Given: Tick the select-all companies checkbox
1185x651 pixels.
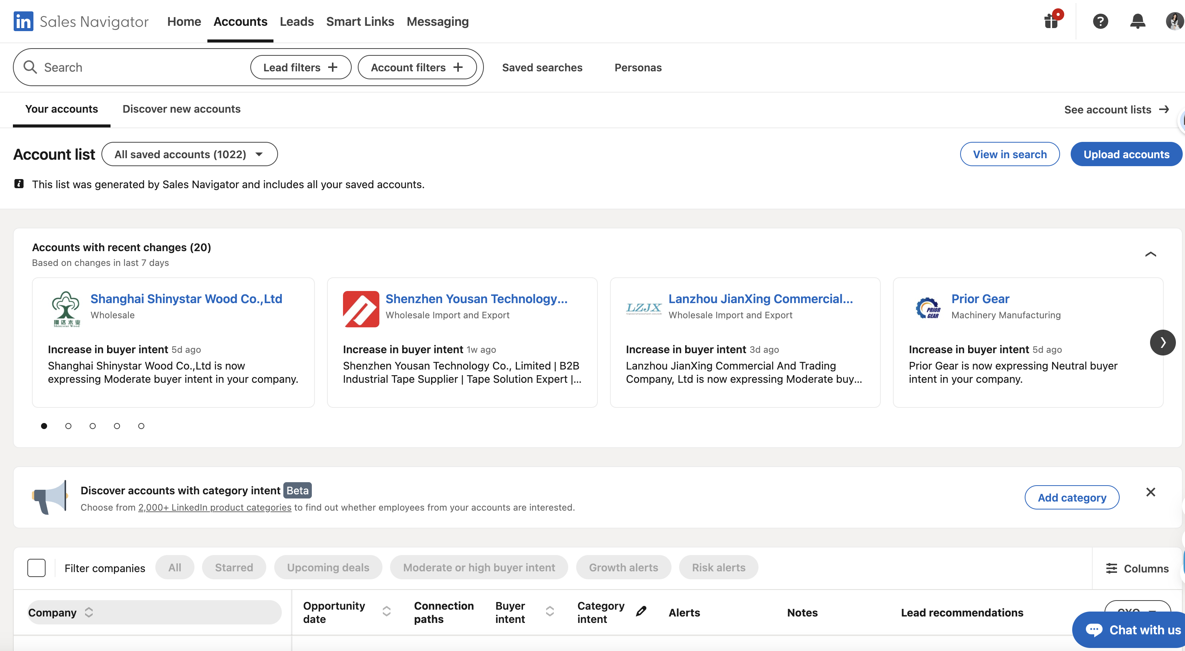Looking at the screenshot, I should [x=36, y=568].
